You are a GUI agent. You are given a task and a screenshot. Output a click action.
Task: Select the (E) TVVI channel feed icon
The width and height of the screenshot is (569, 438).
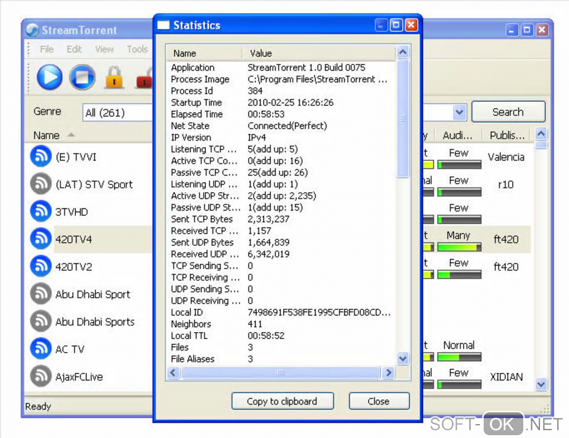(x=41, y=156)
